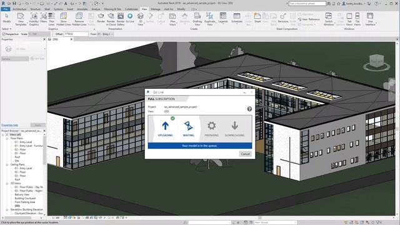The image size is (400, 225).
Task: Open the Filters tool
Action: 44,18
